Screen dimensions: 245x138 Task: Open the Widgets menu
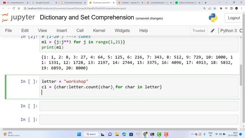pyautogui.click(x=122, y=31)
